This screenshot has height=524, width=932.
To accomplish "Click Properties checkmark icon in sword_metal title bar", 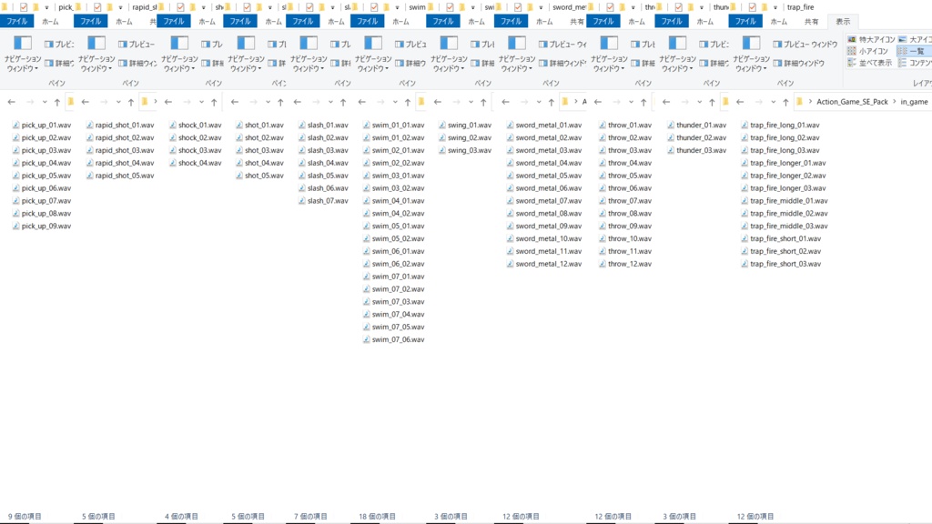I will pos(518,7).
